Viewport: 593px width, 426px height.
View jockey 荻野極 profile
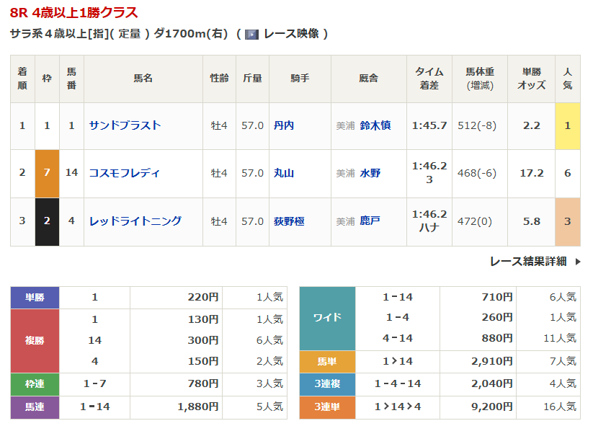289,221
